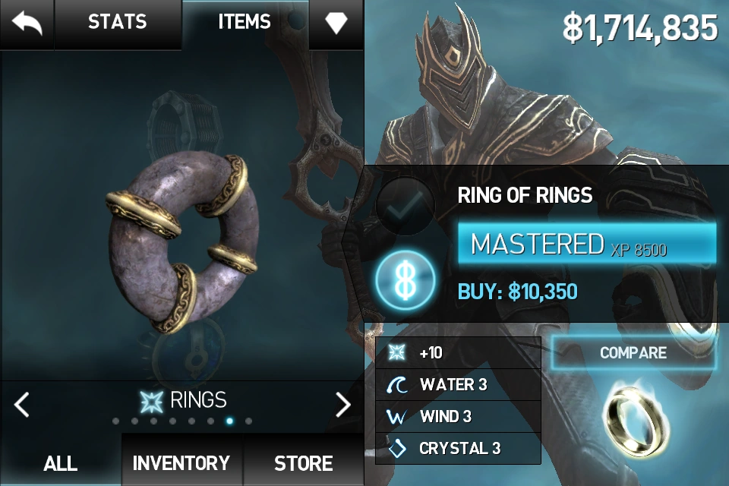729x486 pixels.
Task: Go to next item category arrow
Action: coord(343,404)
